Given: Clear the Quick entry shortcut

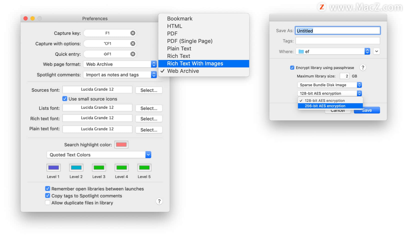Looking at the screenshot, I should click(133, 54).
